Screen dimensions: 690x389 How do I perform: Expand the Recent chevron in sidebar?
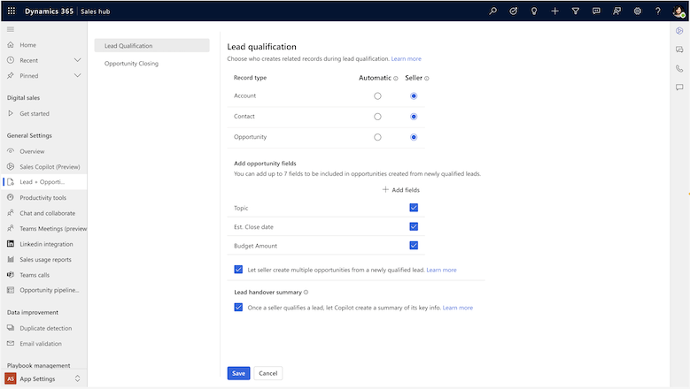tap(78, 60)
